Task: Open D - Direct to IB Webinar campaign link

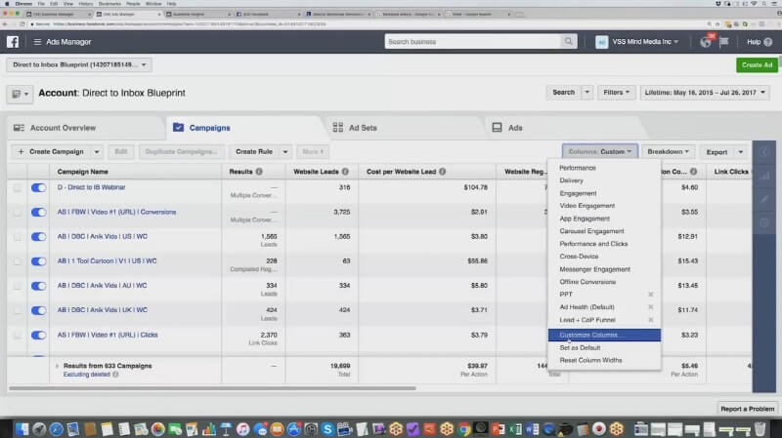Action: pos(91,187)
